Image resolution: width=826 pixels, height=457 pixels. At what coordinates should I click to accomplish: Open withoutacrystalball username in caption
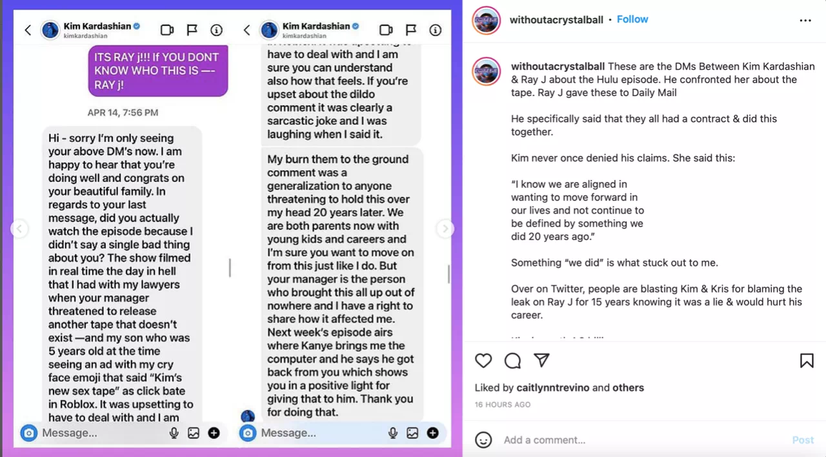[558, 66]
